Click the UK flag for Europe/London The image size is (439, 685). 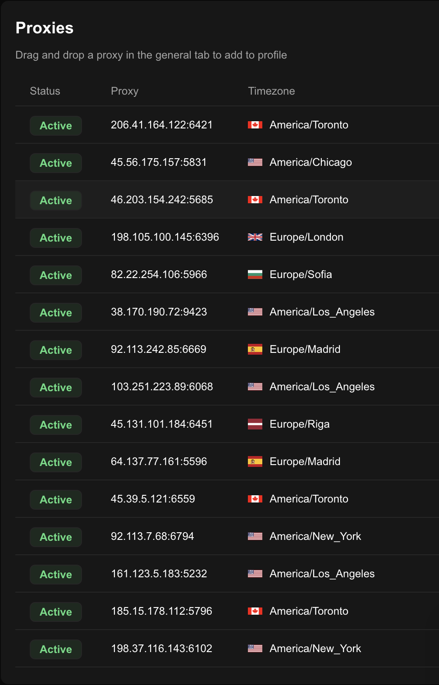pos(255,237)
